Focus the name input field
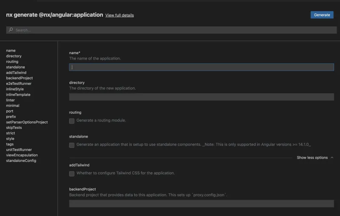The height and width of the screenshot is (216, 340). pyautogui.click(x=201, y=67)
